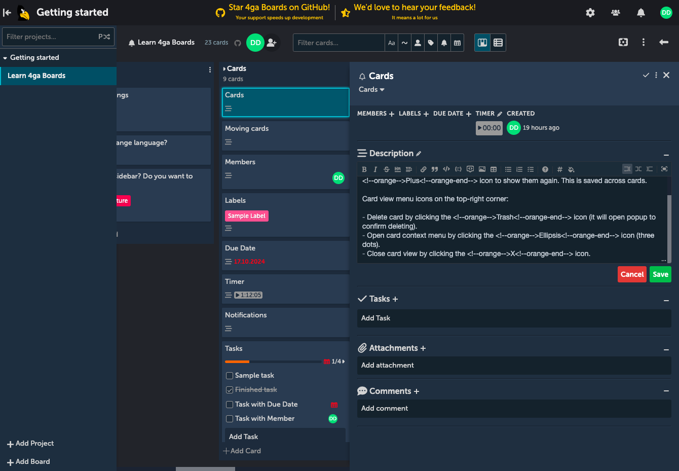
Task: Click the italic formatting icon
Action: 375,169
